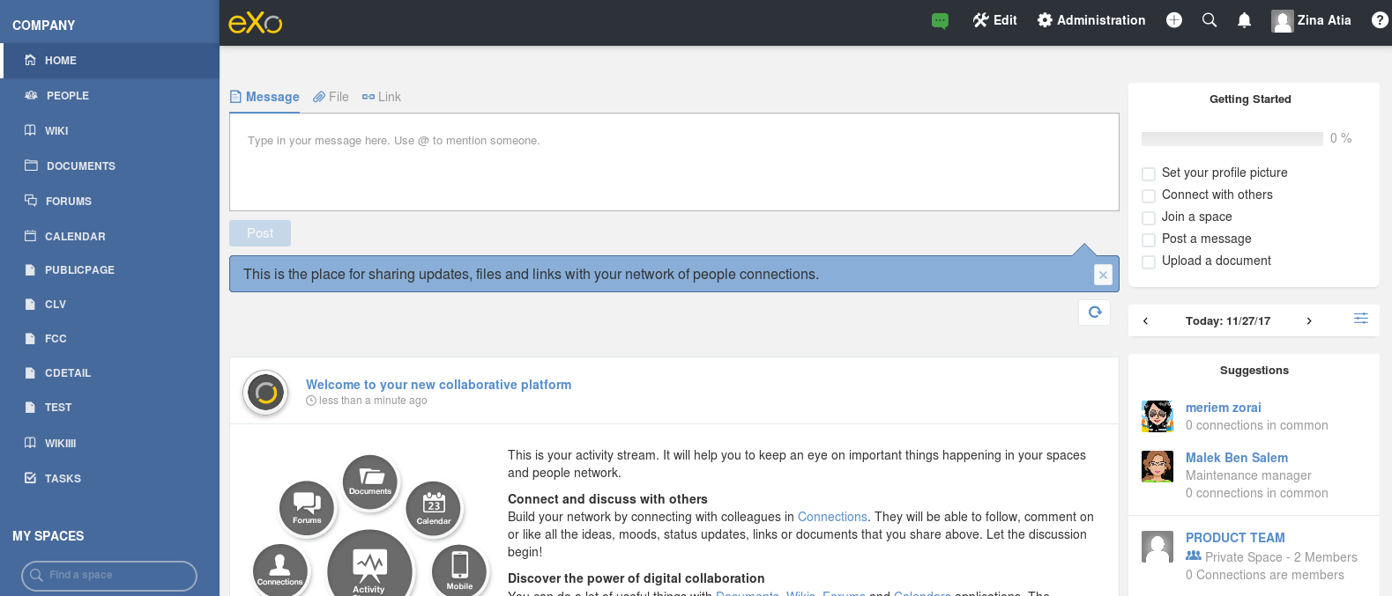Image resolution: width=1392 pixels, height=596 pixels.
Task: Click the Today: 11/27/17 date label
Action: (x=1228, y=321)
